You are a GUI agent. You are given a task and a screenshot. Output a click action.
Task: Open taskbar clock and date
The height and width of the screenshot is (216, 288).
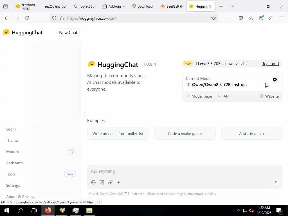[264, 210]
